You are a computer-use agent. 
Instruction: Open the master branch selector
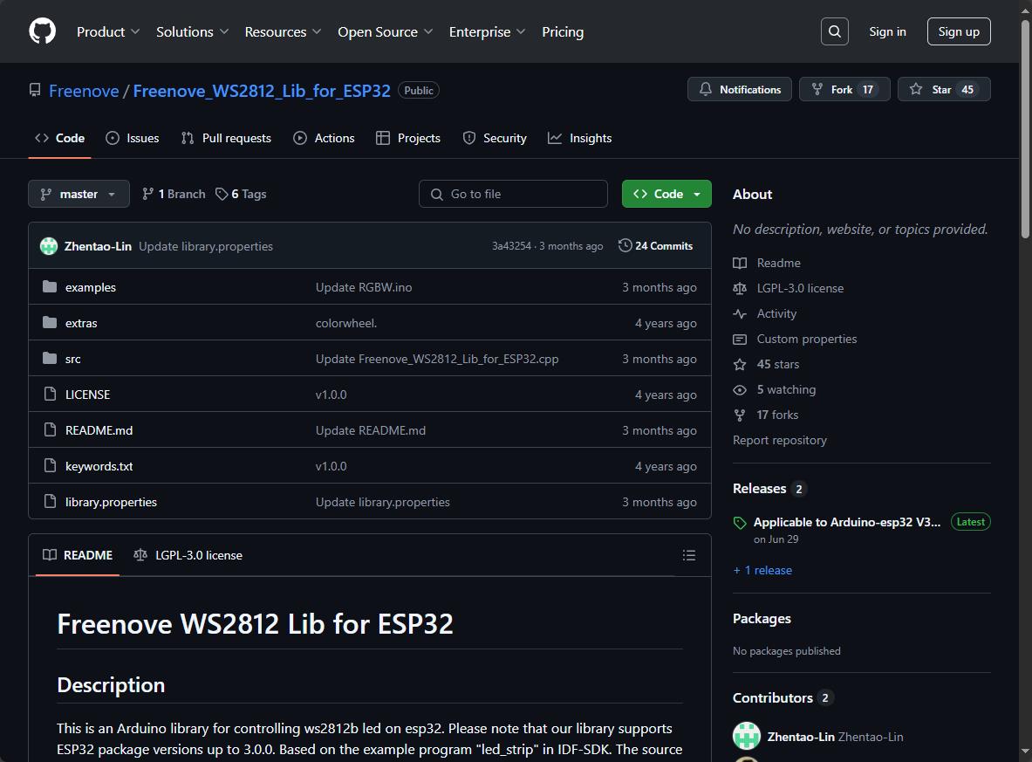point(79,194)
